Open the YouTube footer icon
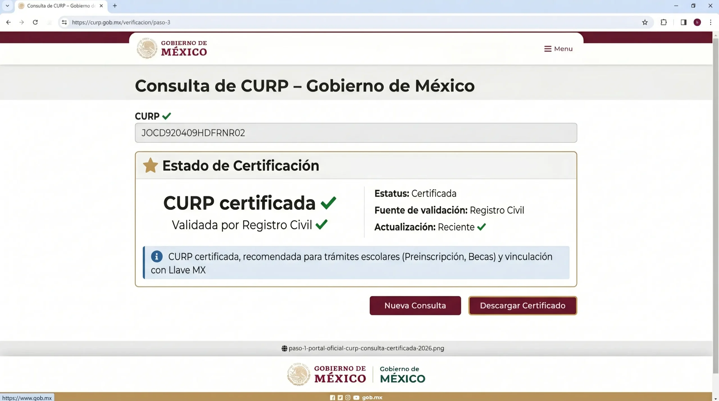The image size is (719, 401). pos(356,397)
